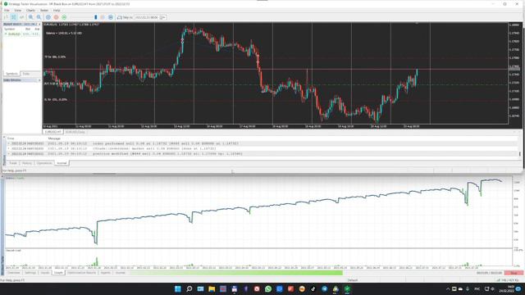The width and height of the screenshot is (525, 295).
Task: Open the Help menu
Action: pos(57,11)
